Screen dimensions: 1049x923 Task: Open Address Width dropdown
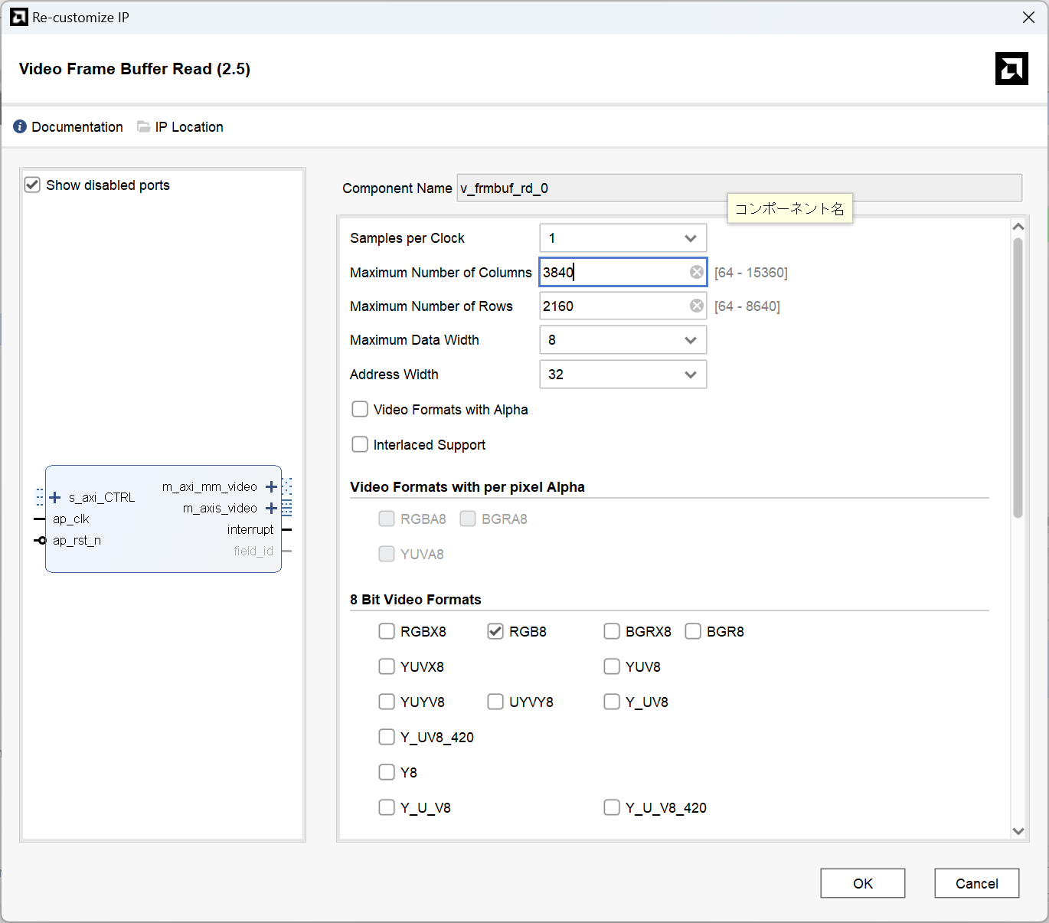(623, 375)
